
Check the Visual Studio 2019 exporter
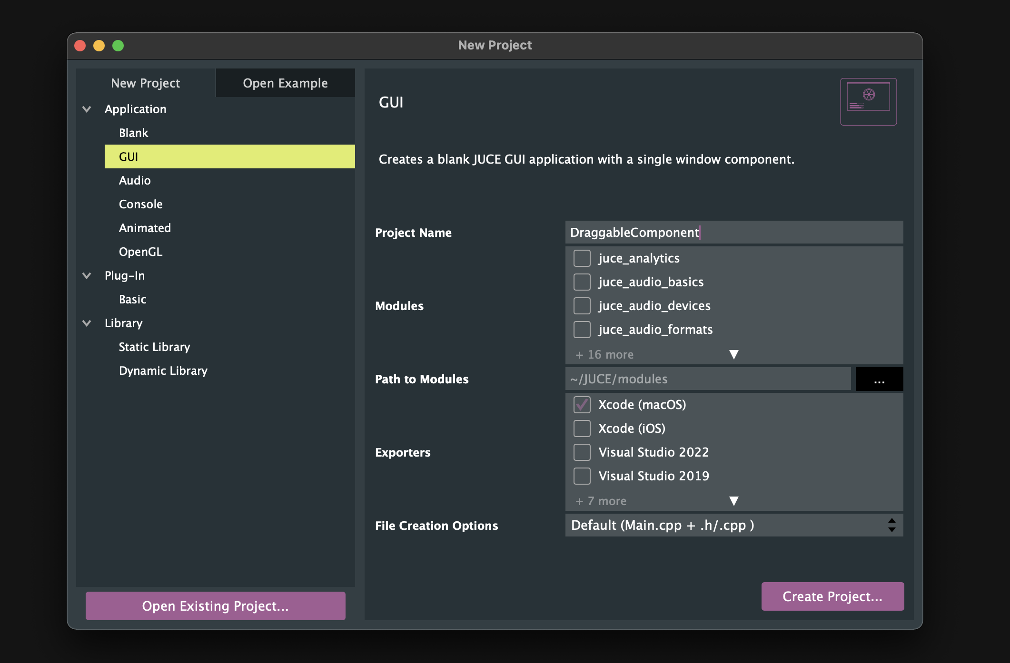tap(582, 476)
